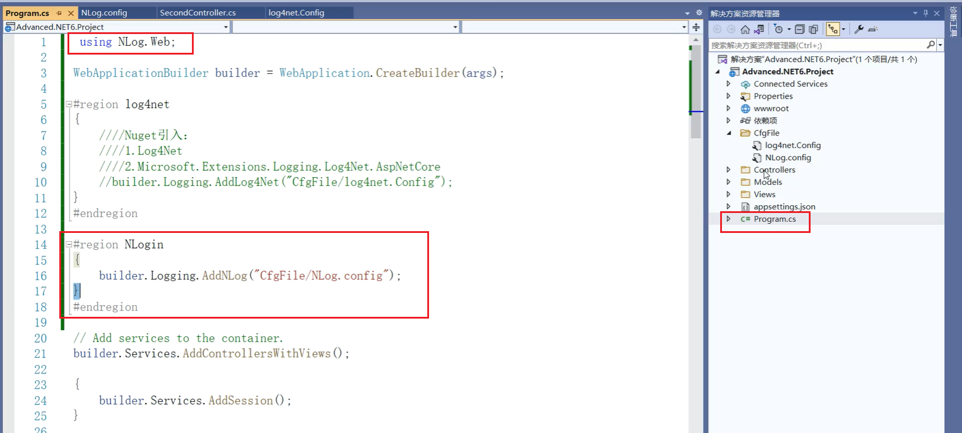
Task: Expand the appsettings.json node
Action: point(729,207)
